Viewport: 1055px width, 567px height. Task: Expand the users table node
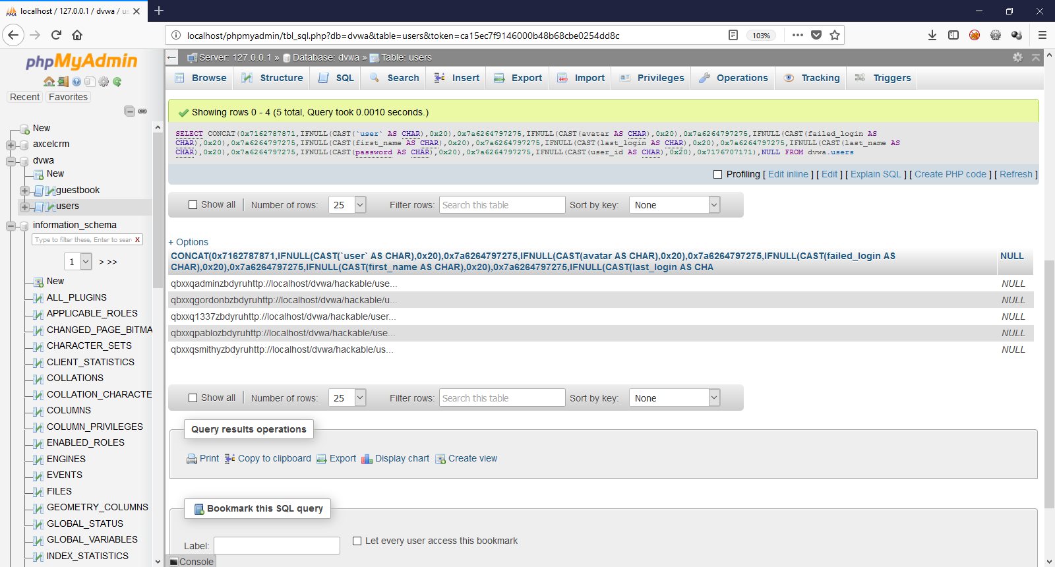(x=24, y=207)
